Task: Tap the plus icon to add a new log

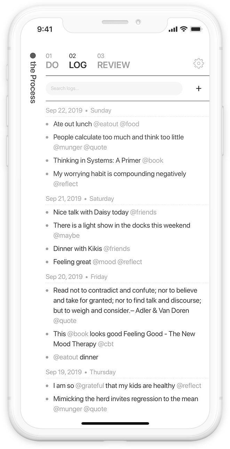Action: coord(198,88)
